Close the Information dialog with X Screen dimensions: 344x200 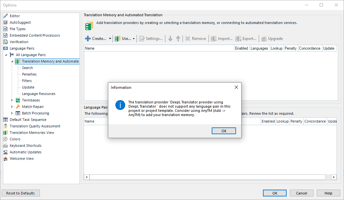pos(236,87)
